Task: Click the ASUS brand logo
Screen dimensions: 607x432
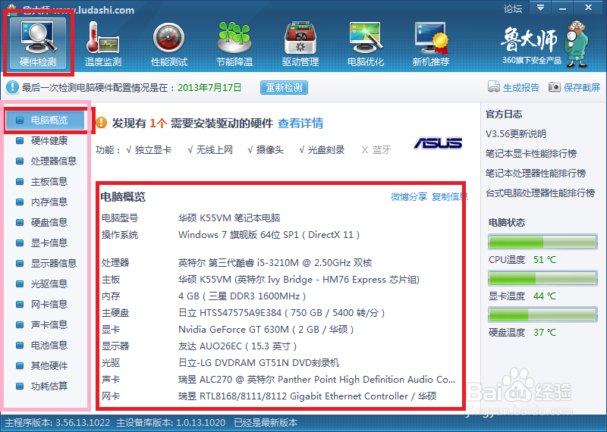Action: coord(438,143)
